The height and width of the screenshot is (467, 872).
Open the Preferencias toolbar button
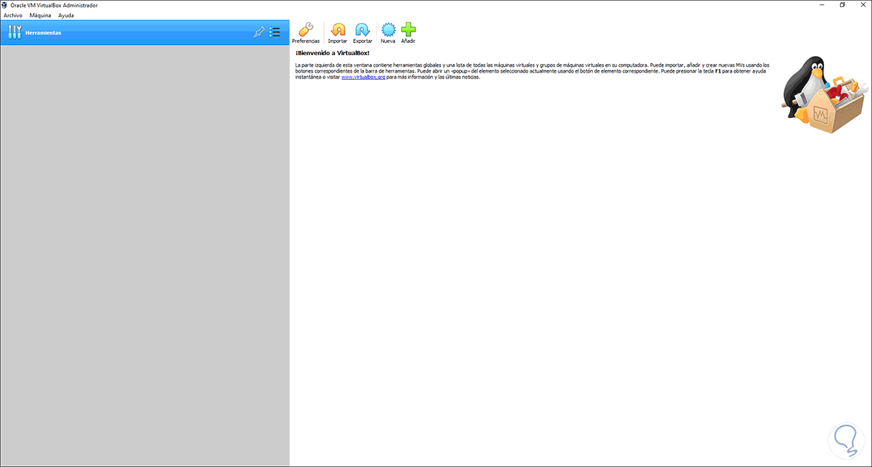(x=305, y=33)
